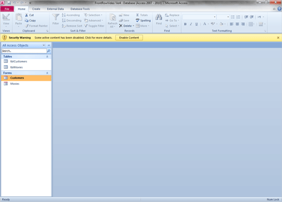
Task: Expand the More dropdown in Records
Action: pos(143,26)
